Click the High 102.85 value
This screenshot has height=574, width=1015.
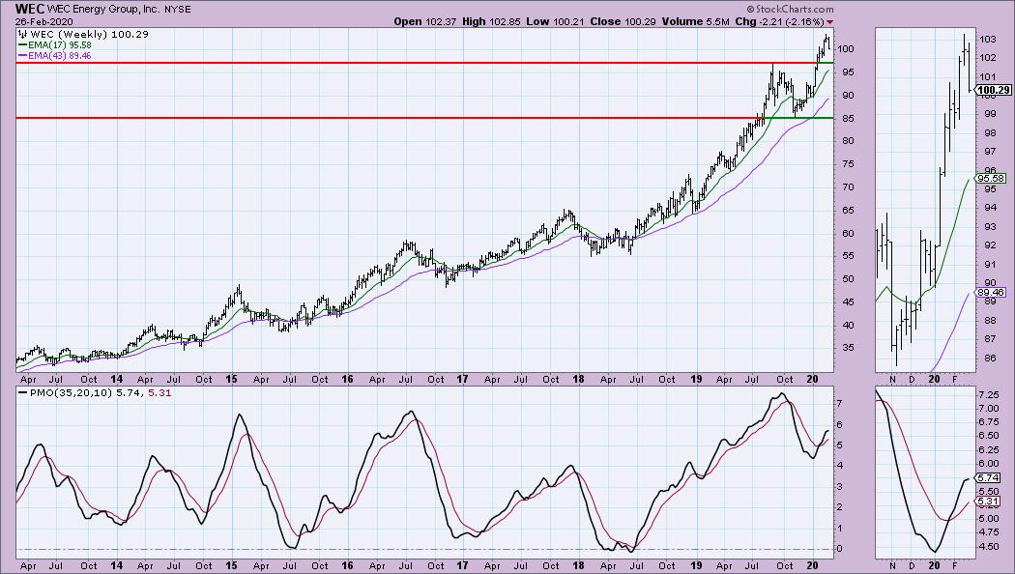[x=492, y=21]
